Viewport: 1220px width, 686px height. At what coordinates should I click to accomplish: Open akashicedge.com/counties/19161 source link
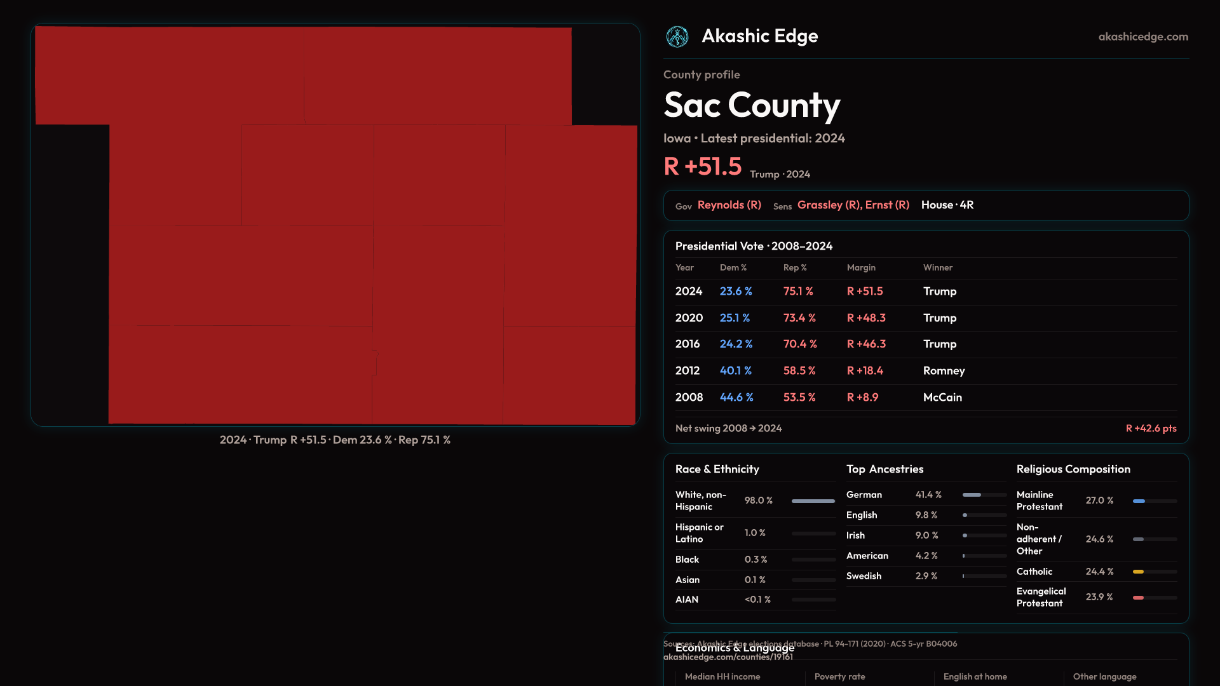pos(728,657)
